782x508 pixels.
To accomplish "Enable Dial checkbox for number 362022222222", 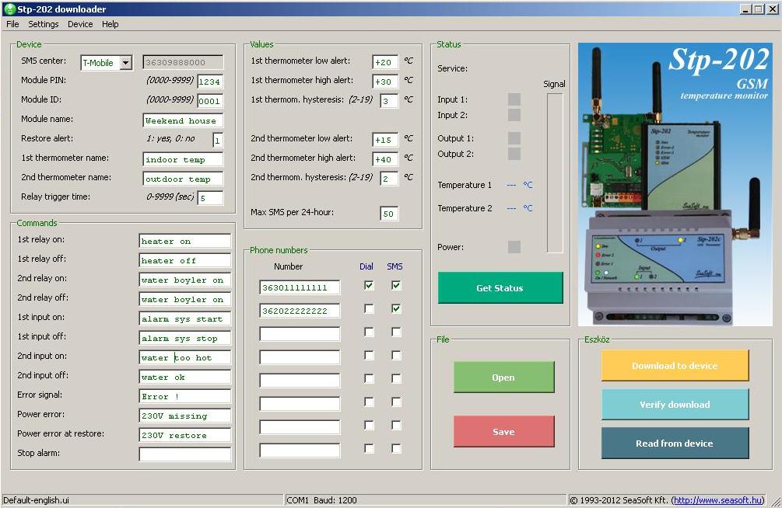I will coord(369,309).
